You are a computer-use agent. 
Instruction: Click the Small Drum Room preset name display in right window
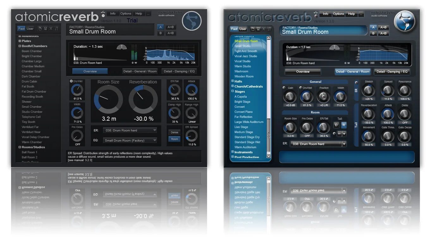tap(323, 30)
